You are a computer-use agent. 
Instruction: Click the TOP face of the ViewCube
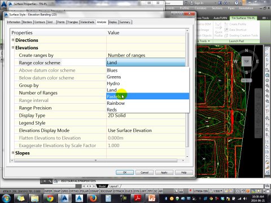point(246,61)
